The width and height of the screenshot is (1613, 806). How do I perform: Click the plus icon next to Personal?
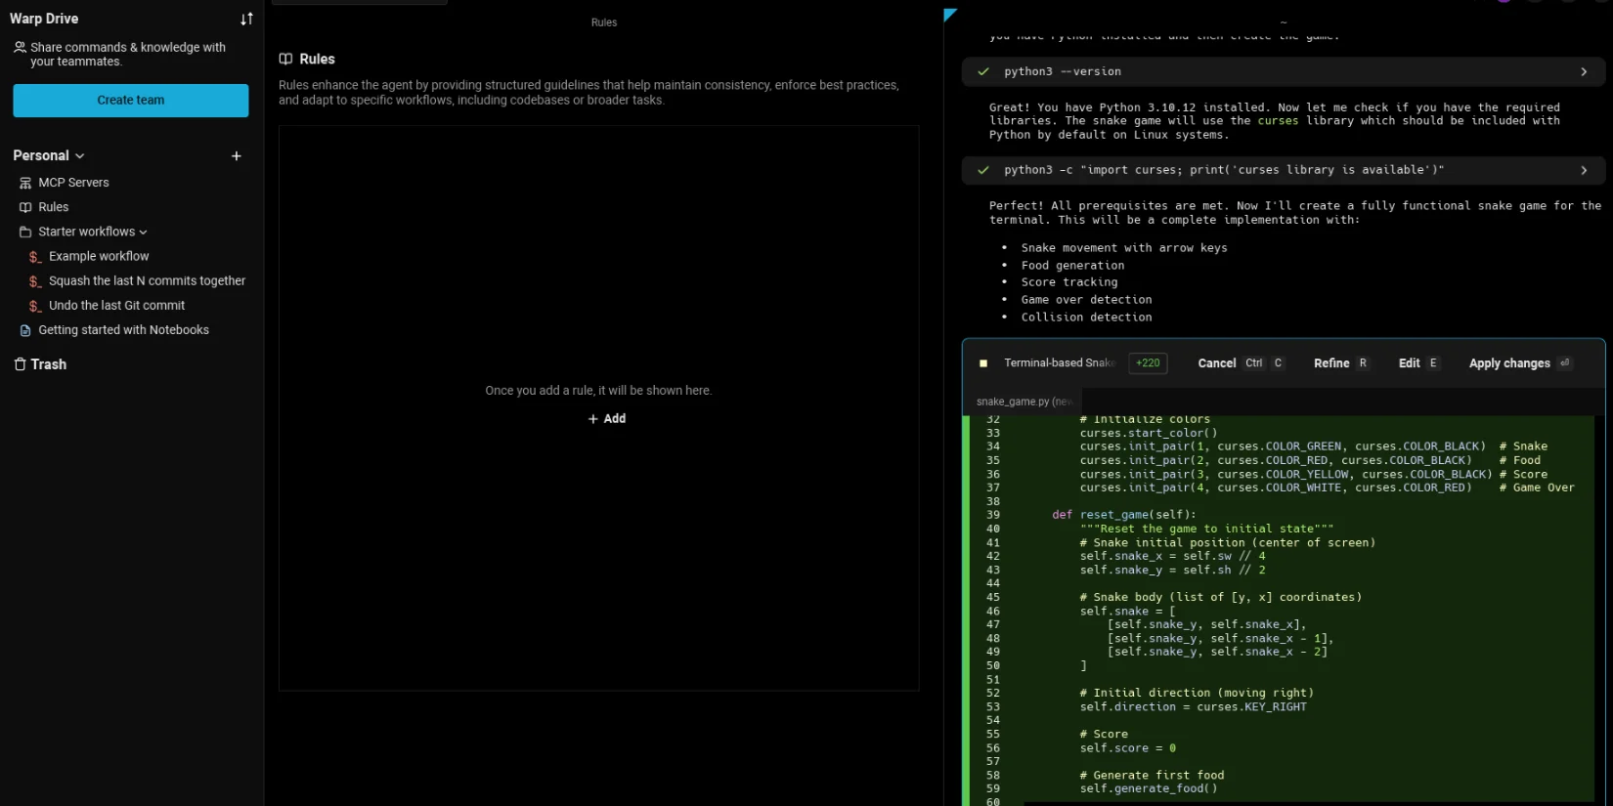tap(236, 156)
